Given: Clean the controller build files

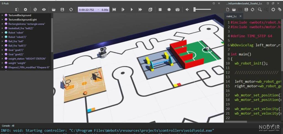Looking at the screenshot, I should 280,10.
